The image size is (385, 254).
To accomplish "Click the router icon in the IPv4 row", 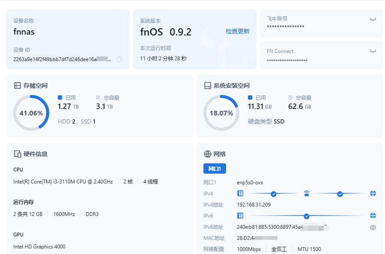I will pyautogui.click(x=307, y=194).
